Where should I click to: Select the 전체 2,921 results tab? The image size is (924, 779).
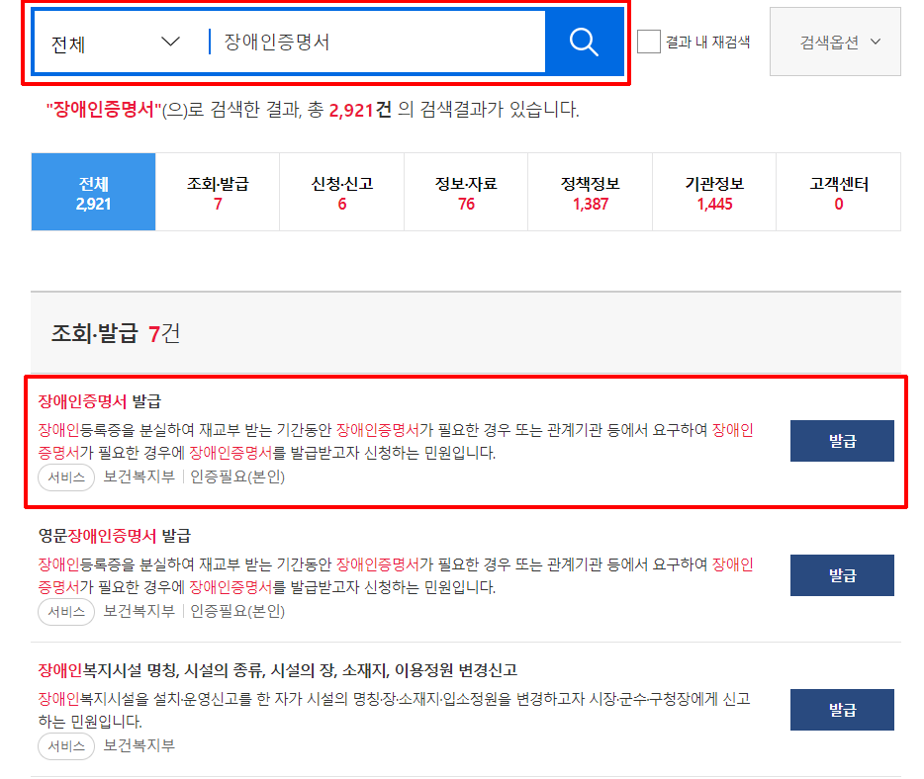point(93,191)
